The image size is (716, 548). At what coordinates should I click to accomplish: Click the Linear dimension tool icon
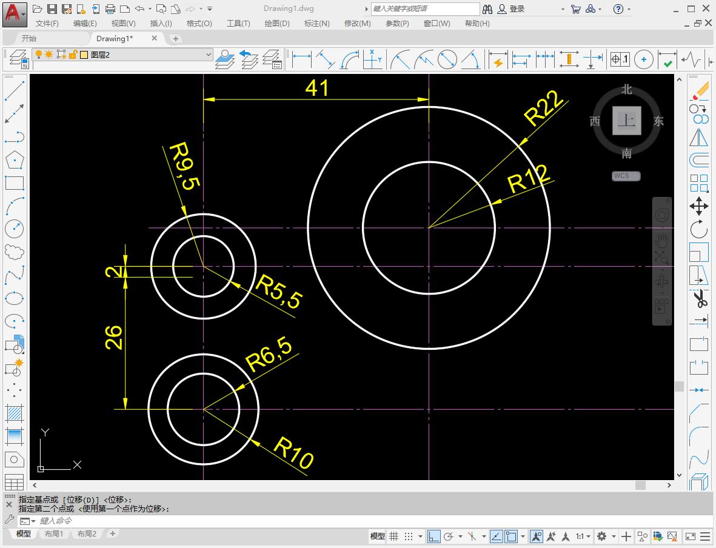point(301,60)
